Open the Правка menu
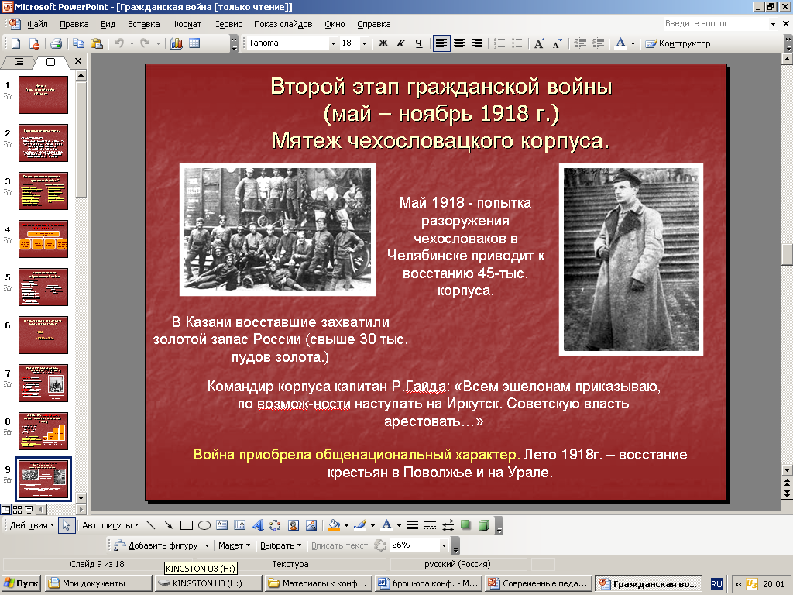Viewport: 793px width, 595px height. coord(74,24)
